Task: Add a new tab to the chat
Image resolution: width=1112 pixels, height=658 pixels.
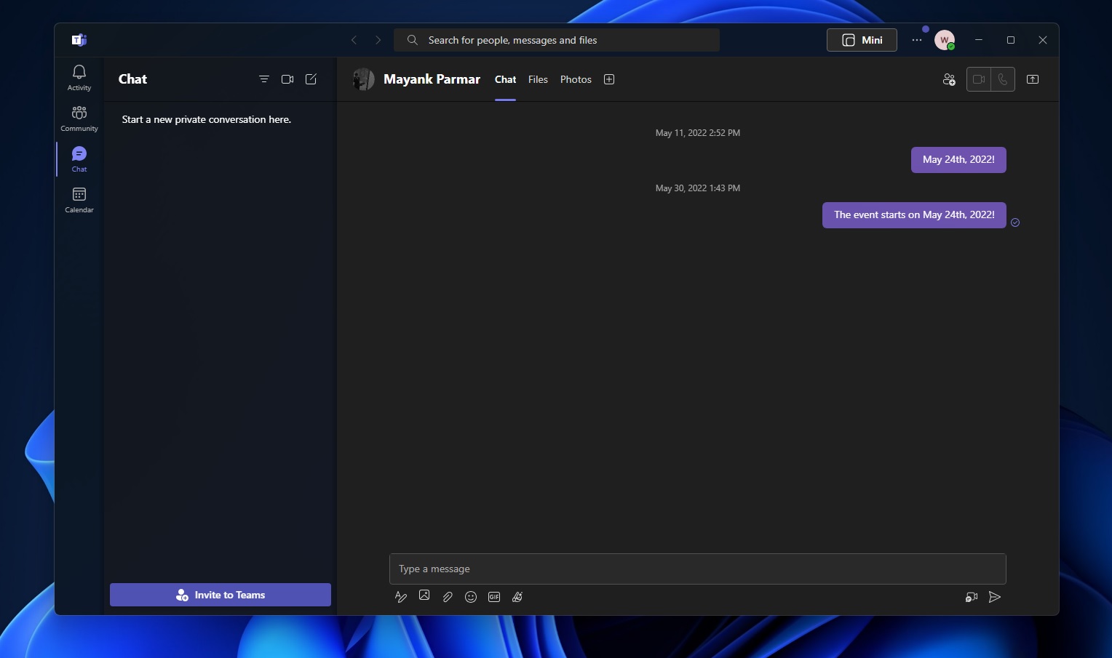Action: 609,79
